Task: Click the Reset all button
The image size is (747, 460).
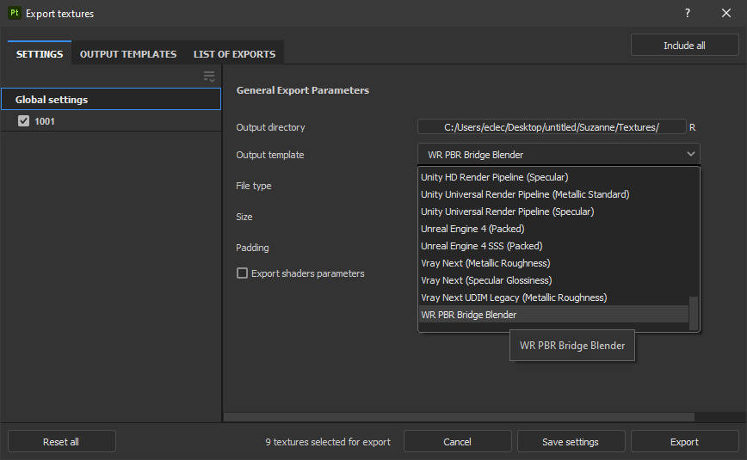Action: coord(61,441)
